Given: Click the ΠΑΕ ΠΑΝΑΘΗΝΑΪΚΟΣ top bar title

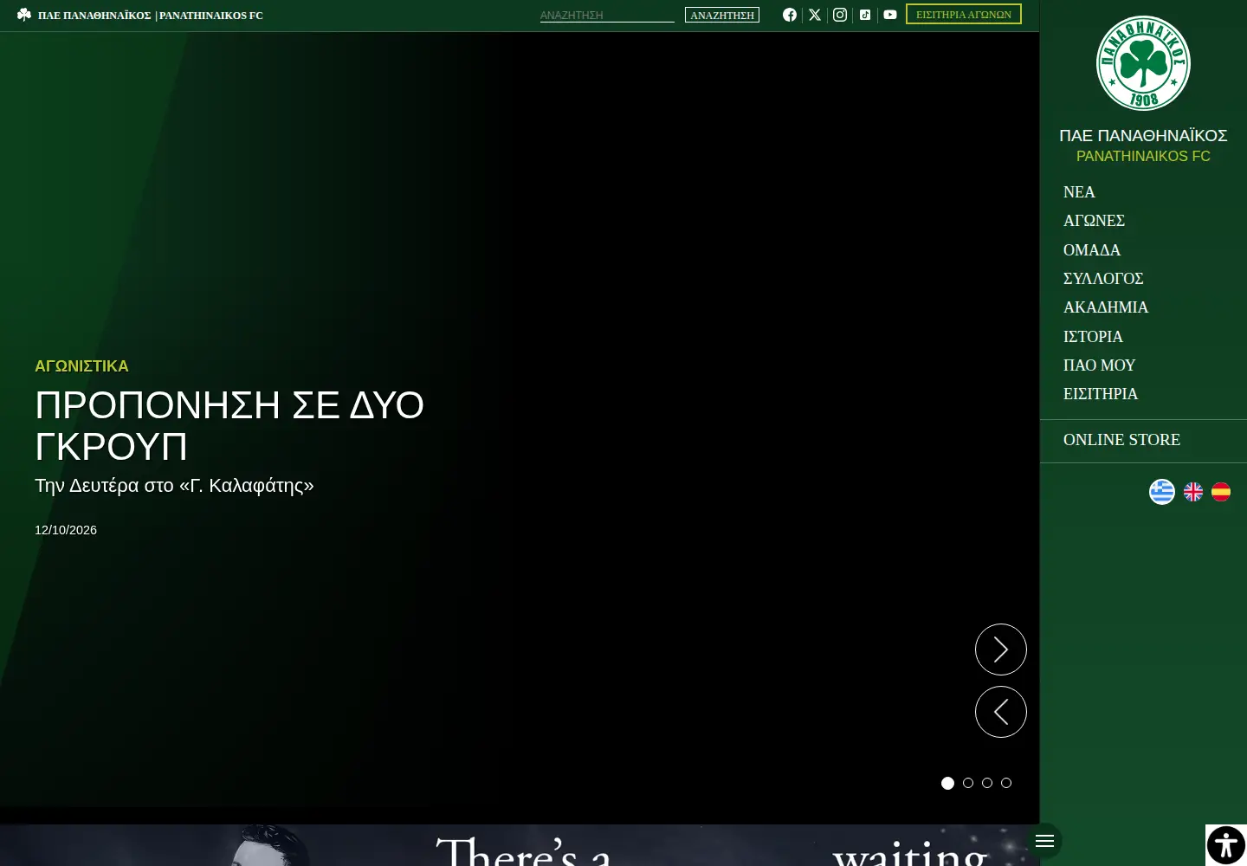Looking at the screenshot, I should [94, 16].
